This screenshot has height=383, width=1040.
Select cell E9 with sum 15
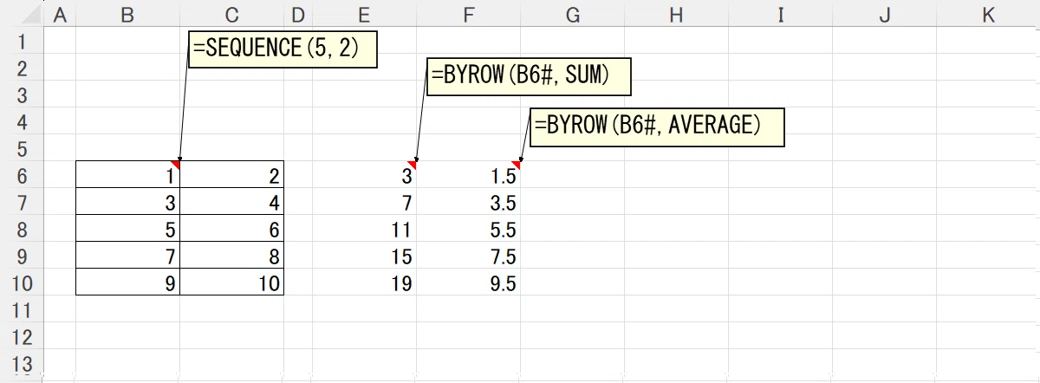[x=365, y=256]
